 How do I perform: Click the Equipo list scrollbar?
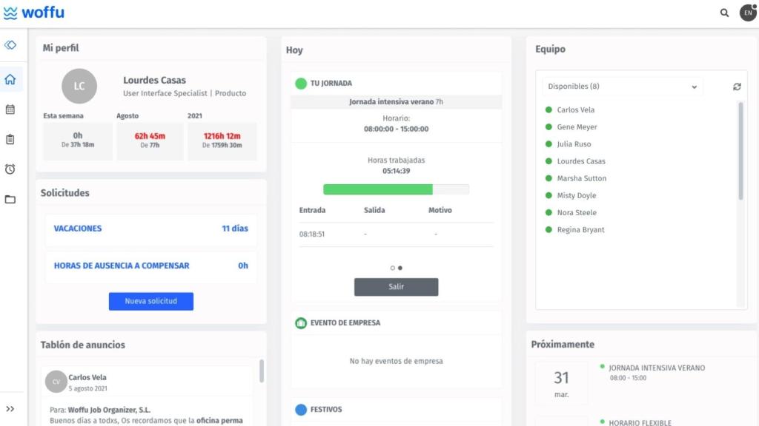click(x=740, y=152)
